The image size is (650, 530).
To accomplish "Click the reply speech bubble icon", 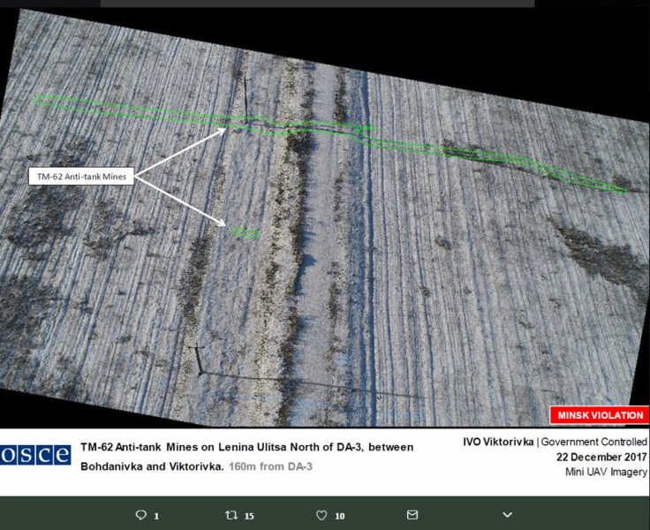I will tap(140, 515).
